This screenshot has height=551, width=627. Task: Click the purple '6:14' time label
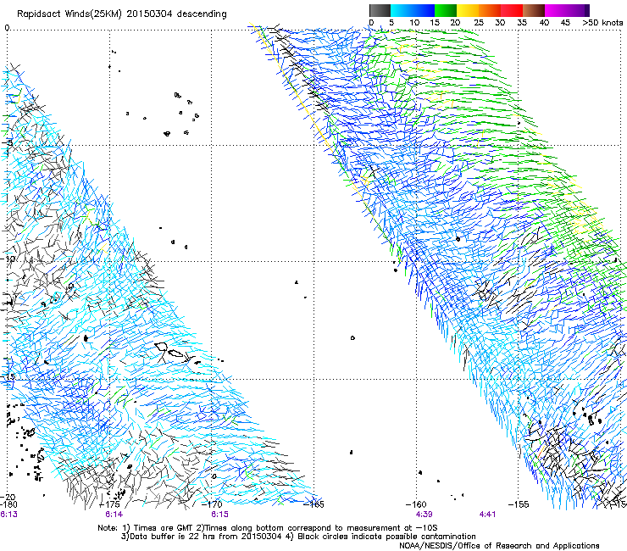[x=114, y=515]
